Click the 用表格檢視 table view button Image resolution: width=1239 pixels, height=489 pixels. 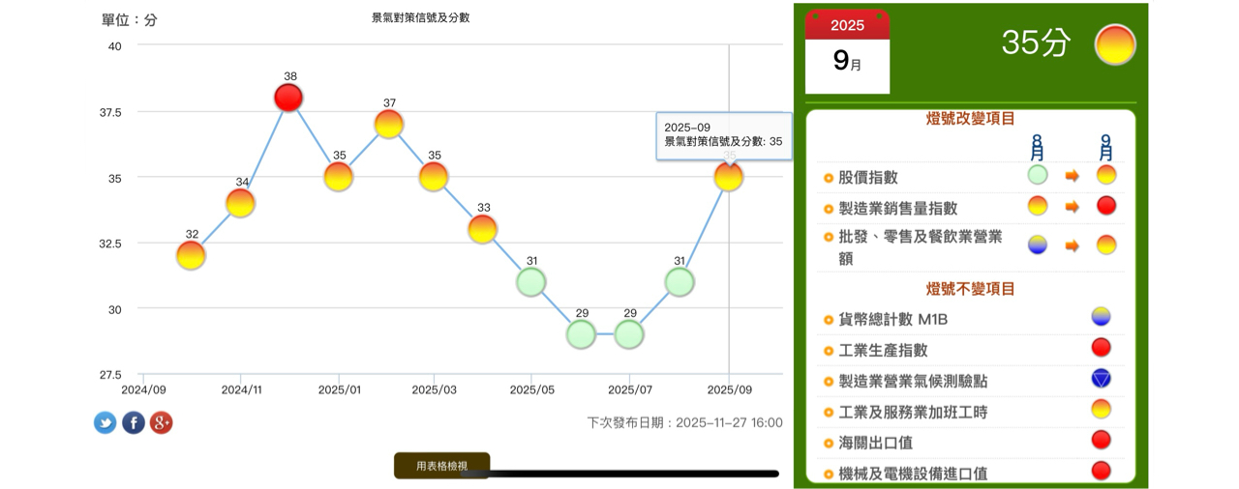[441, 466]
